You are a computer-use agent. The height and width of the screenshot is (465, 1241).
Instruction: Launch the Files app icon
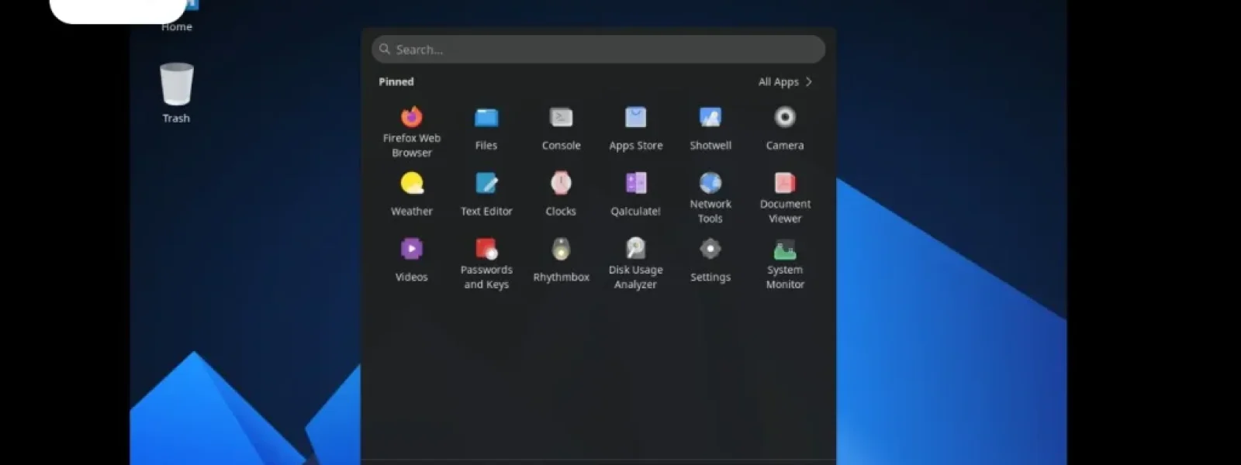(x=486, y=117)
